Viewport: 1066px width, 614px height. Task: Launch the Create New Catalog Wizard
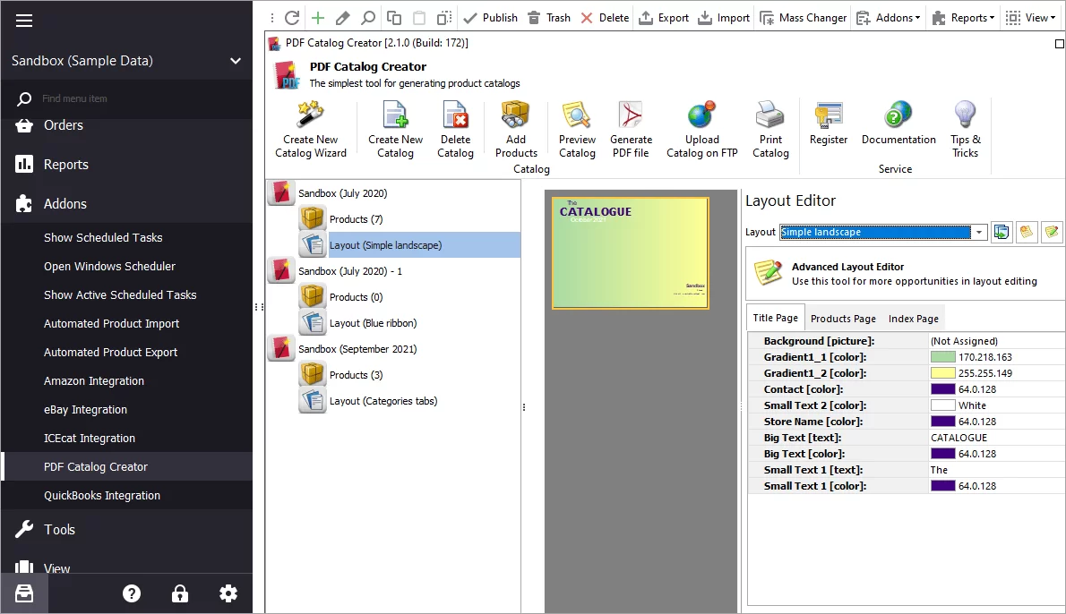point(310,130)
